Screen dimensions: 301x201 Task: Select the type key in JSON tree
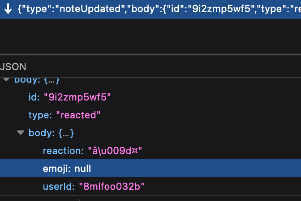[39, 115]
